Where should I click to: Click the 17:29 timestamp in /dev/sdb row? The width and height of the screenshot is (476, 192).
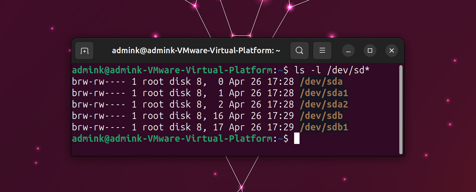point(281,116)
